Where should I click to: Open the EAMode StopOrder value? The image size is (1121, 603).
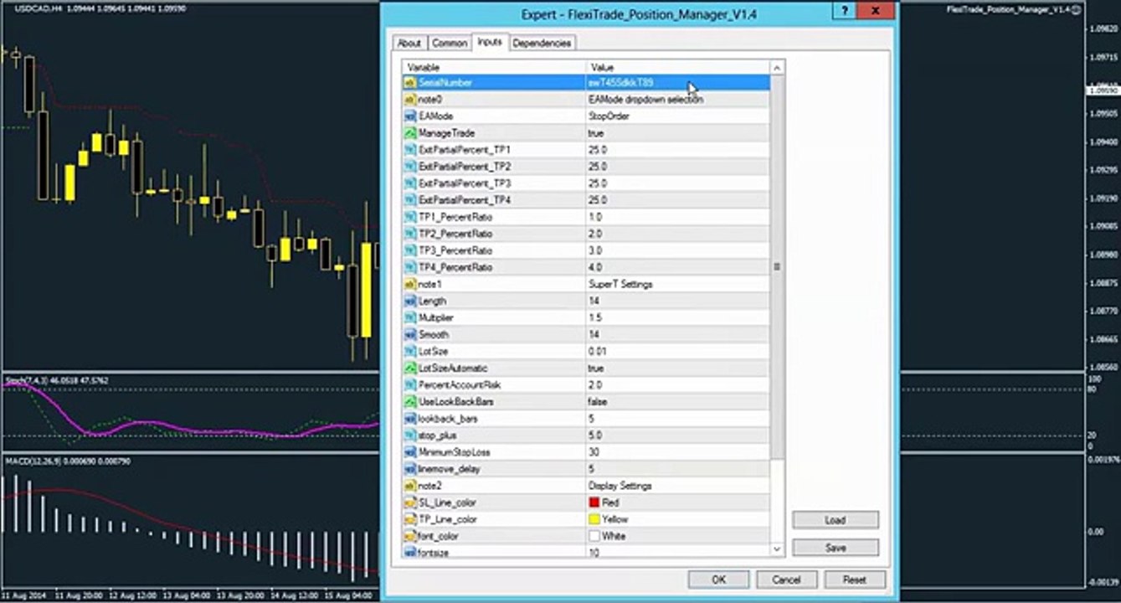point(677,116)
